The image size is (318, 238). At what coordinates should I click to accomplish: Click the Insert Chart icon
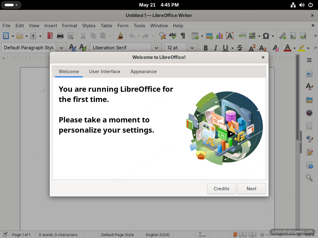click(220, 36)
